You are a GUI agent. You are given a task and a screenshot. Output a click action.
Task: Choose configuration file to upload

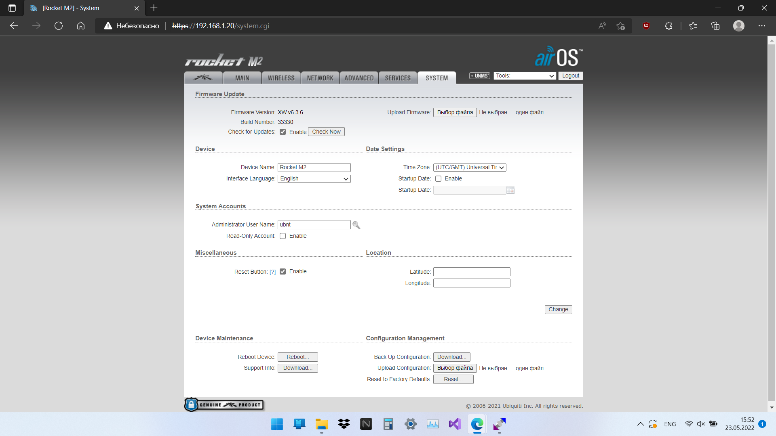(455, 368)
